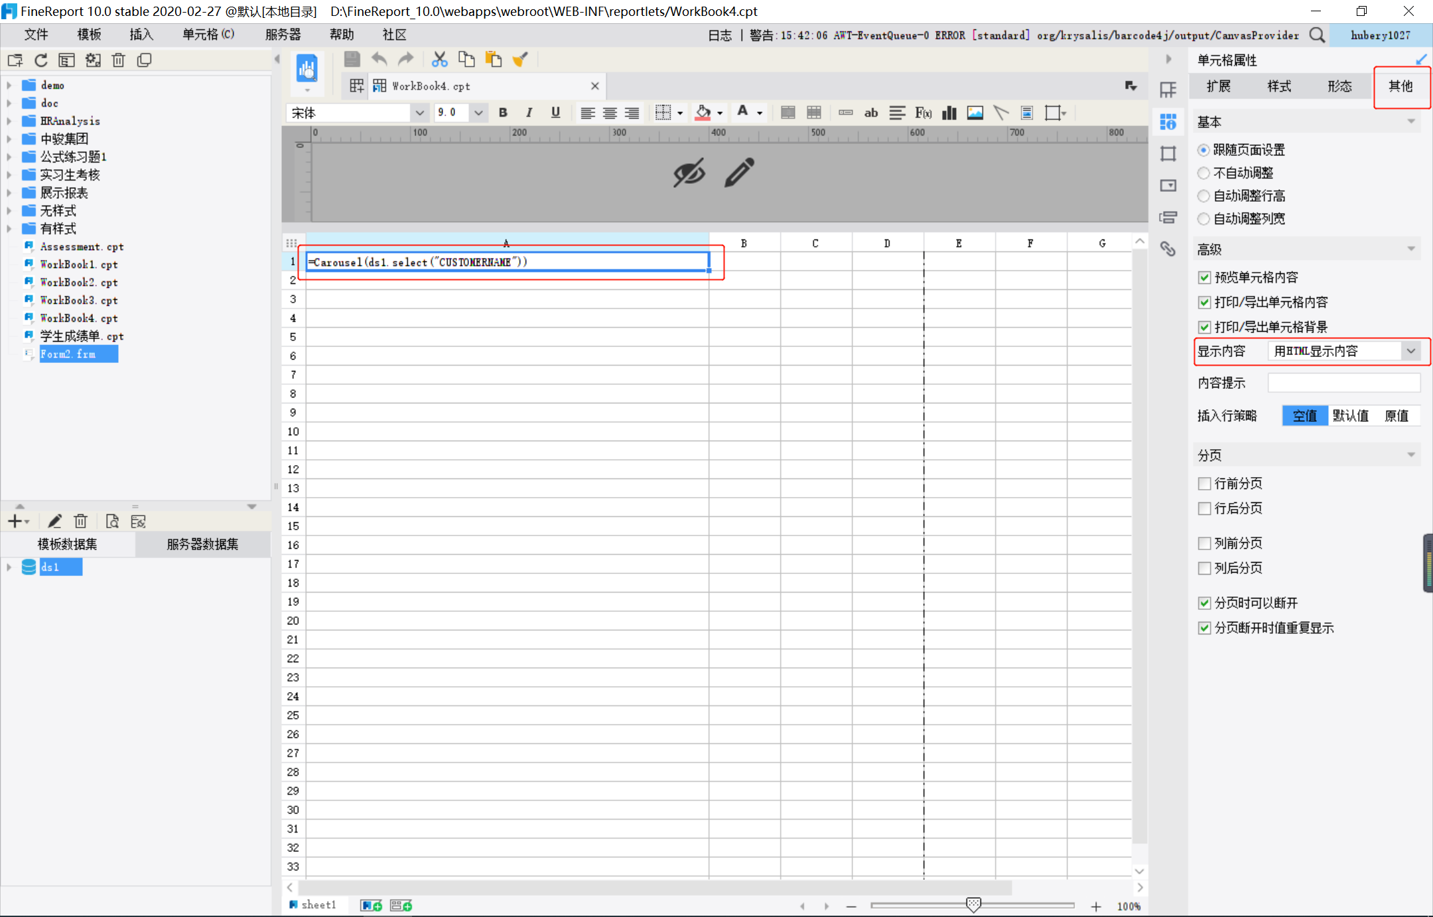Select 默认值 insert row strategy
This screenshot has height=917, width=1433.
(1350, 416)
